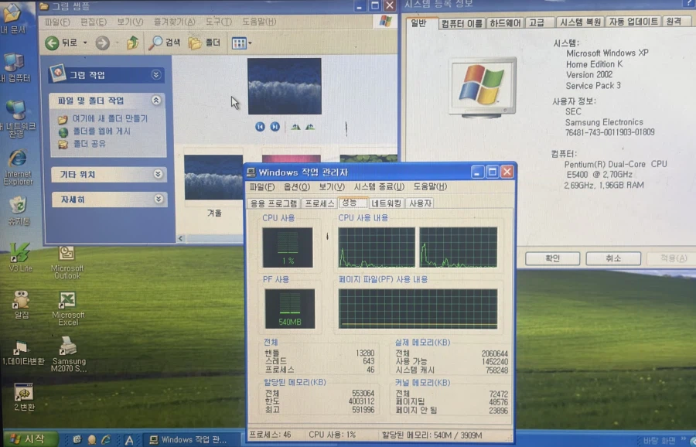Switch to 시스템 복원 tab
Screen dimensions: 696x447
tap(580, 22)
